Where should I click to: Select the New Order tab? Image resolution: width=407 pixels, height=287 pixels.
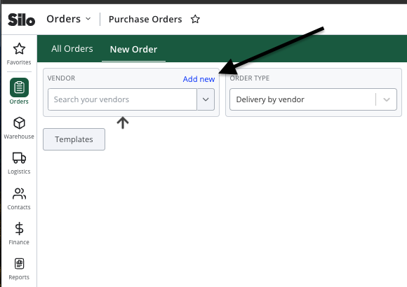coord(133,49)
